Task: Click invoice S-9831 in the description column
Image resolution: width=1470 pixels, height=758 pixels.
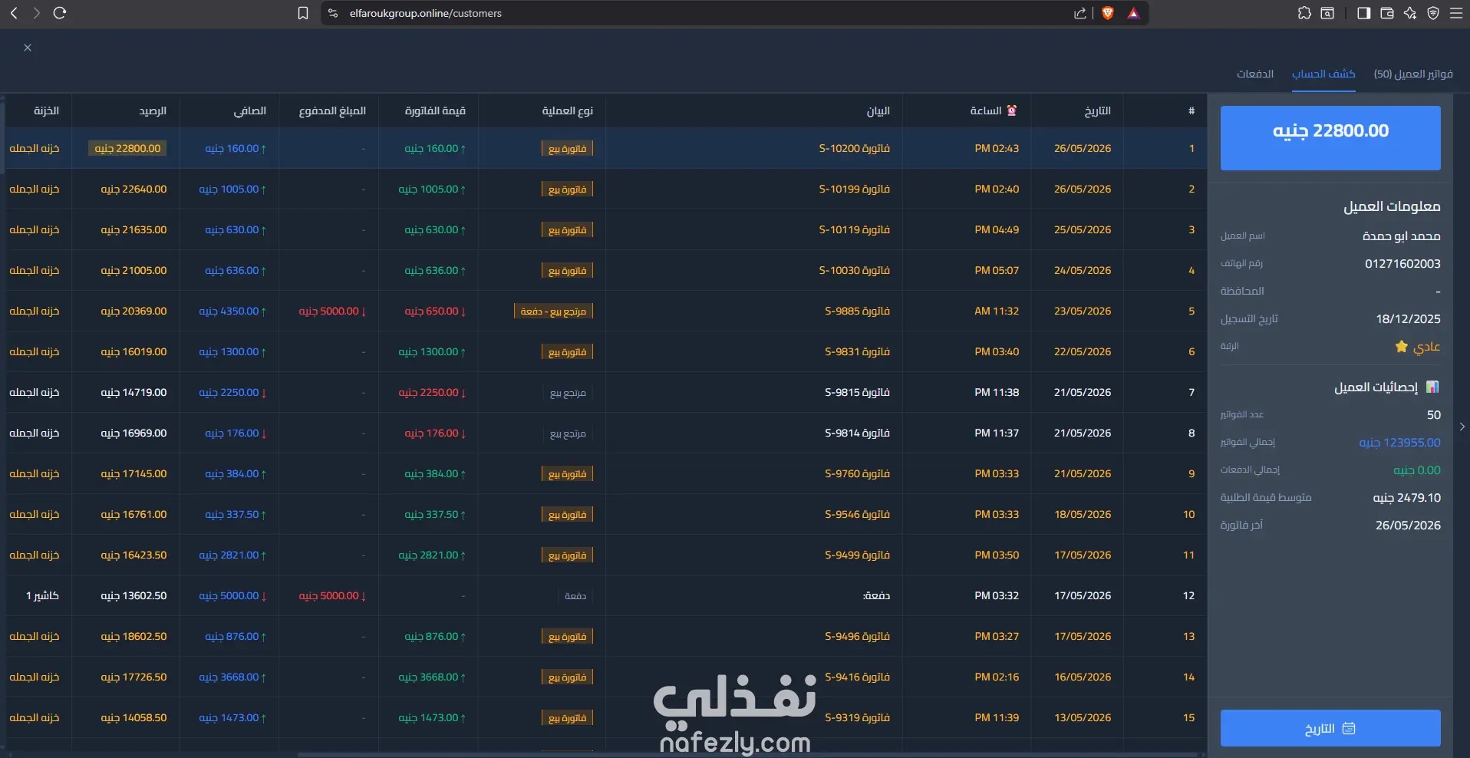Action: tap(858, 351)
